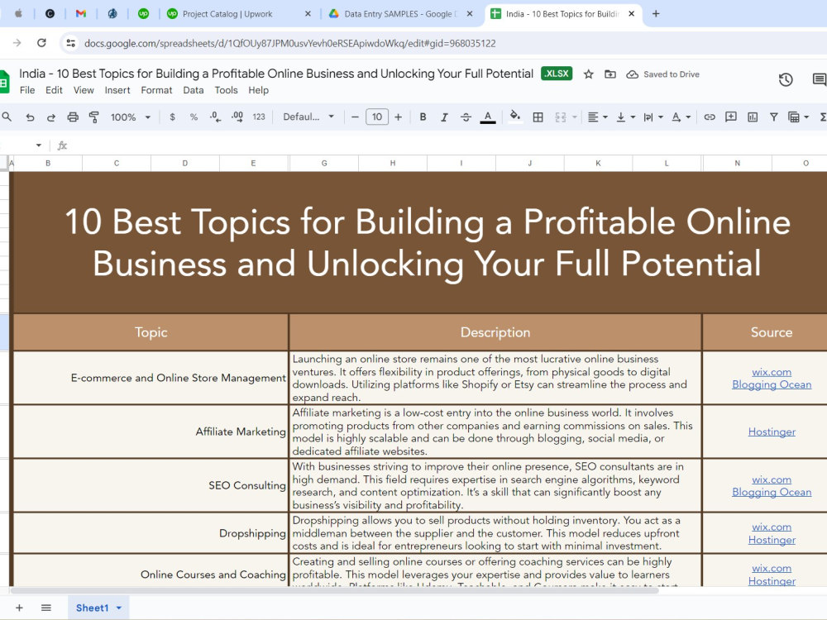The width and height of the screenshot is (827, 620).
Task: Open the Format menu
Action: click(156, 90)
